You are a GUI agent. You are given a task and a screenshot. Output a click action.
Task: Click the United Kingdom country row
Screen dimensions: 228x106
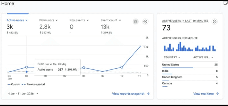click(190, 77)
